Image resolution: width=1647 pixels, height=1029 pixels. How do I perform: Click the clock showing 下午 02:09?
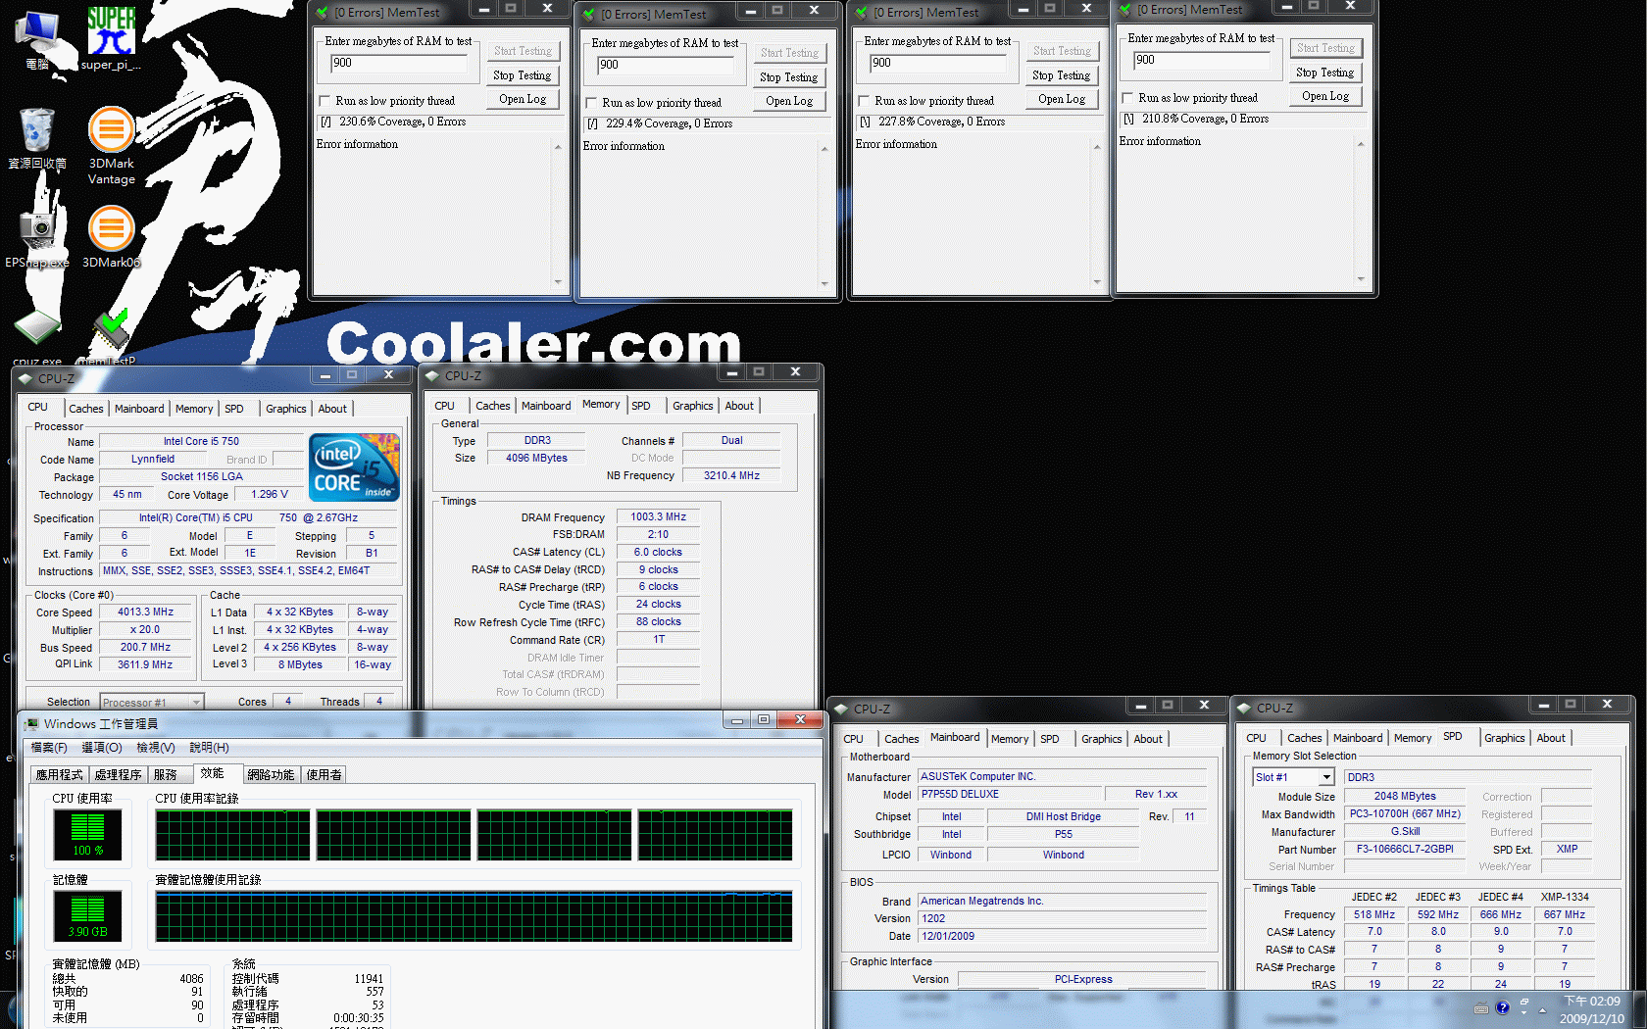(x=1591, y=1002)
